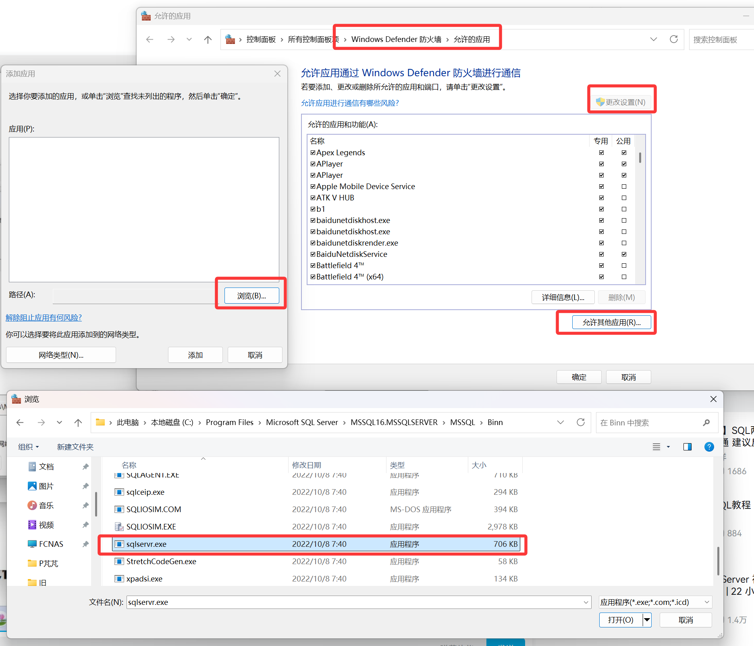
Task: Go up one folder in Browse dialog
Action: coord(78,422)
